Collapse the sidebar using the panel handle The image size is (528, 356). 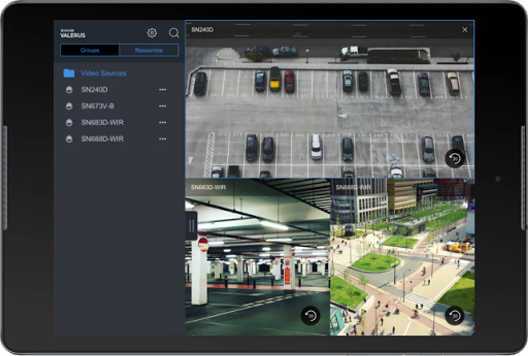pyautogui.click(x=191, y=226)
